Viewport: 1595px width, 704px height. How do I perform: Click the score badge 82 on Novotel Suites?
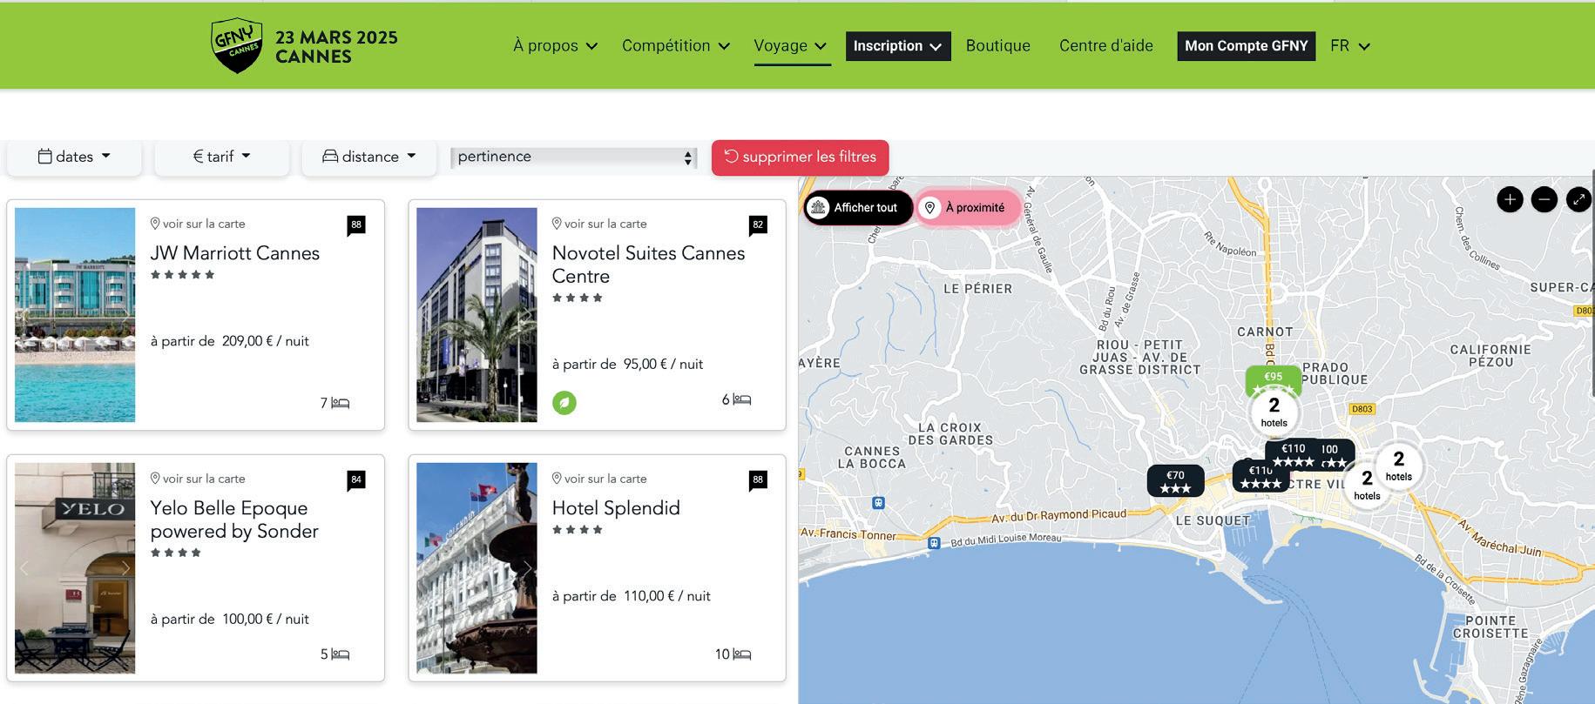[x=758, y=225]
